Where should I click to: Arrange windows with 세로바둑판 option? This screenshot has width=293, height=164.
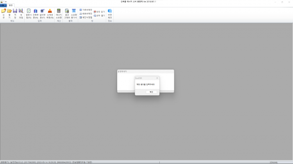(86, 14)
